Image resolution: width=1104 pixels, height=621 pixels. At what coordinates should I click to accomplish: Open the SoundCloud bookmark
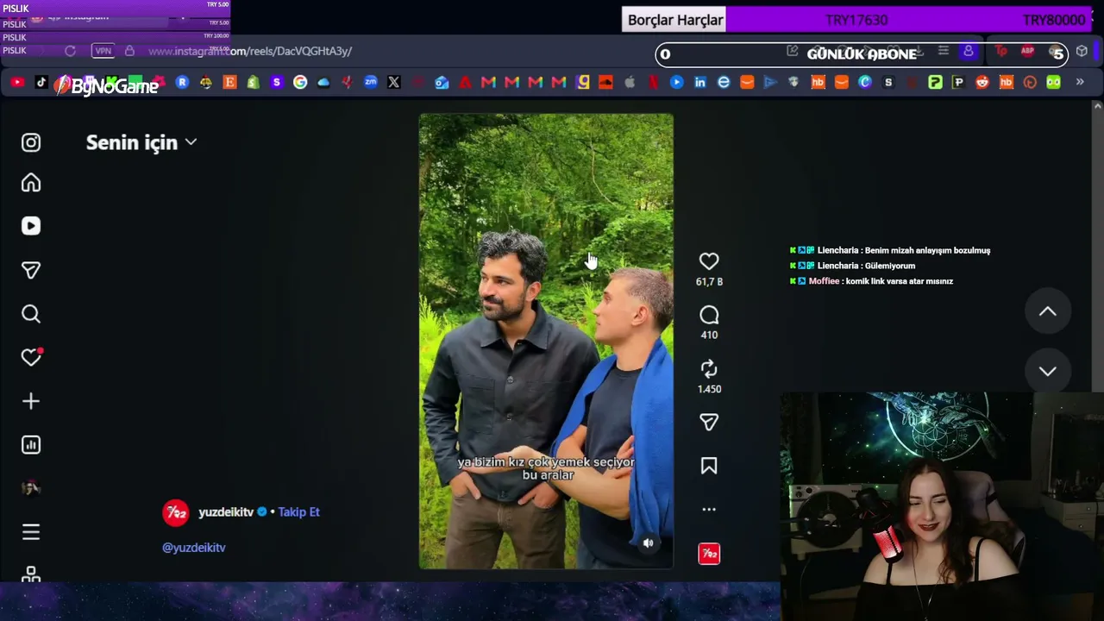point(605,82)
